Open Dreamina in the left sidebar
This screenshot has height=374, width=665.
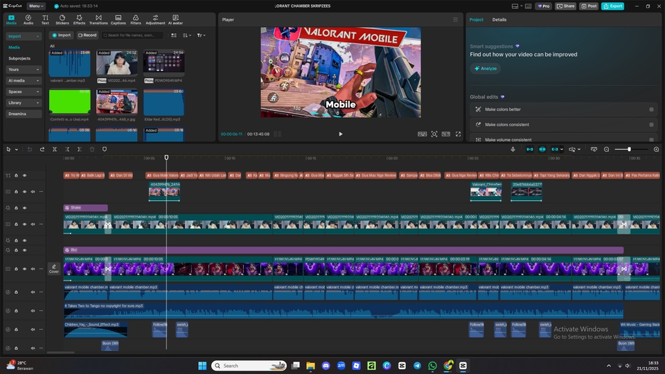24,114
